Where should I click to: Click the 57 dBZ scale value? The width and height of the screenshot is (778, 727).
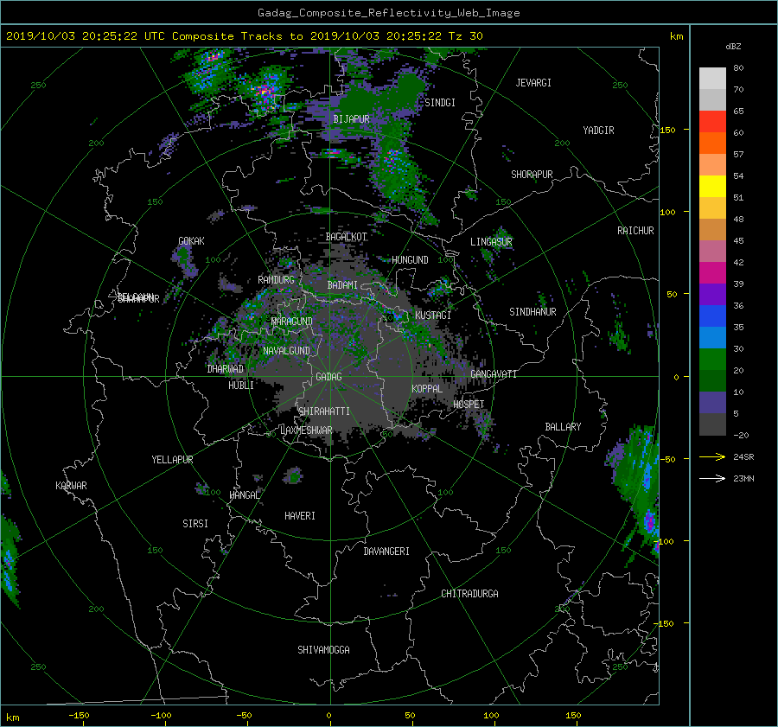[x=738, y=155]
